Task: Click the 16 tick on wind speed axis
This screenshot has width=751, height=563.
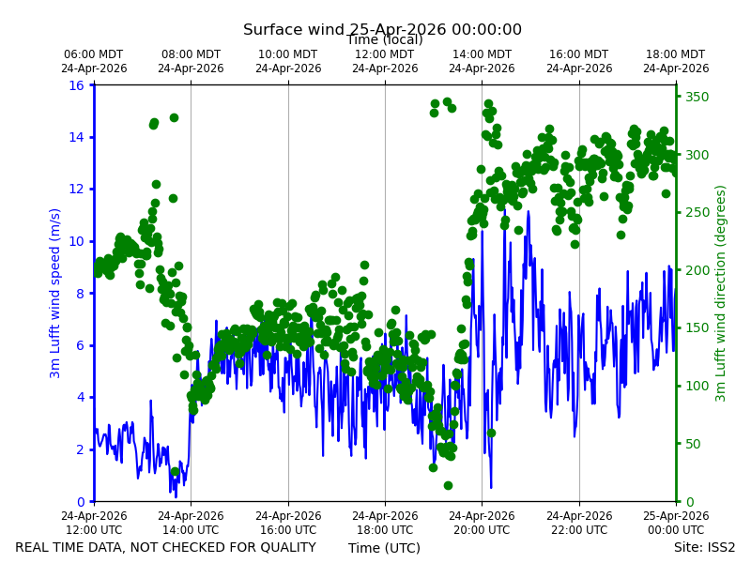Action: pos(76,85)
